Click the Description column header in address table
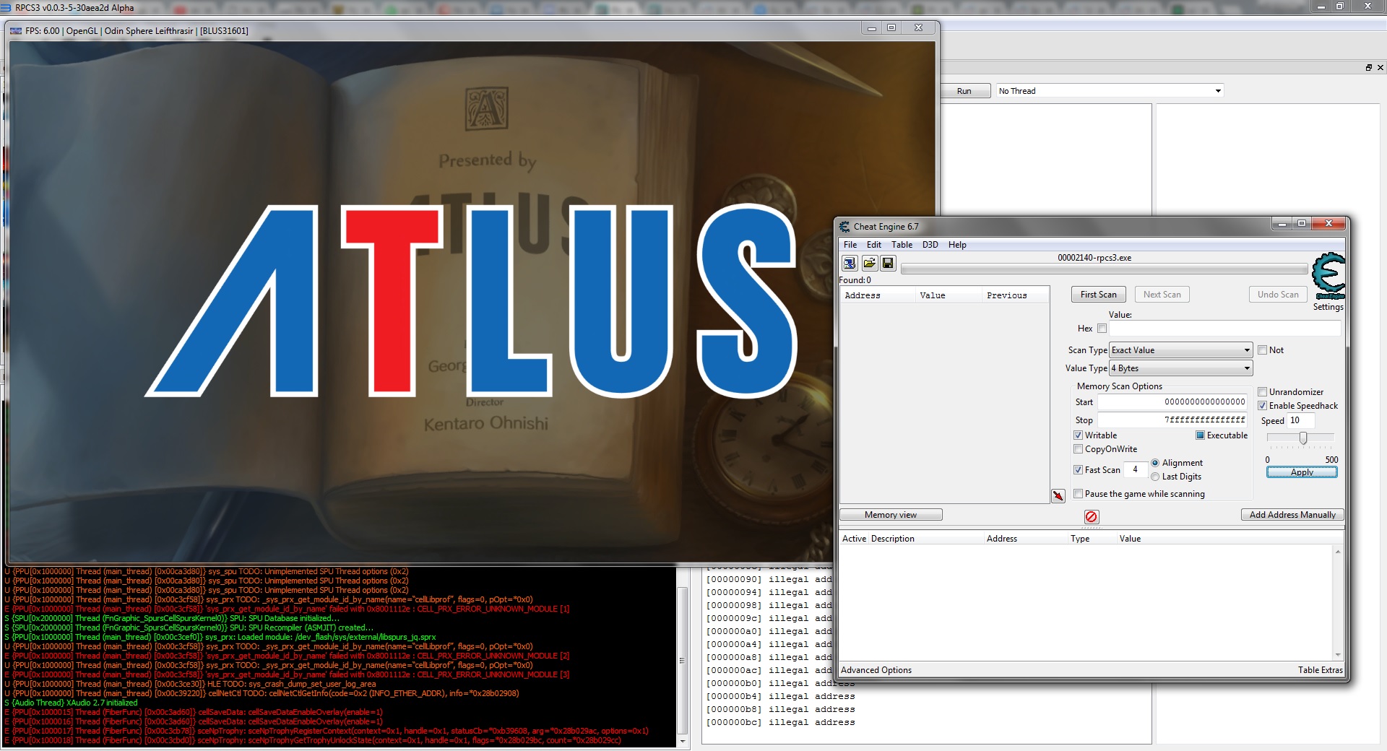1387x751 pixels. 926,539
